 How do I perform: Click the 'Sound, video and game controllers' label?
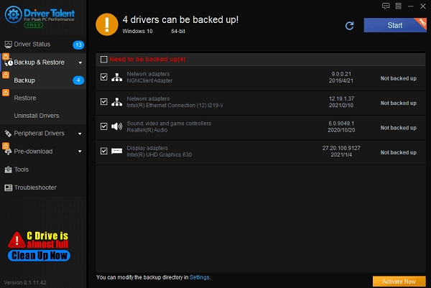(x=169, y=124)
